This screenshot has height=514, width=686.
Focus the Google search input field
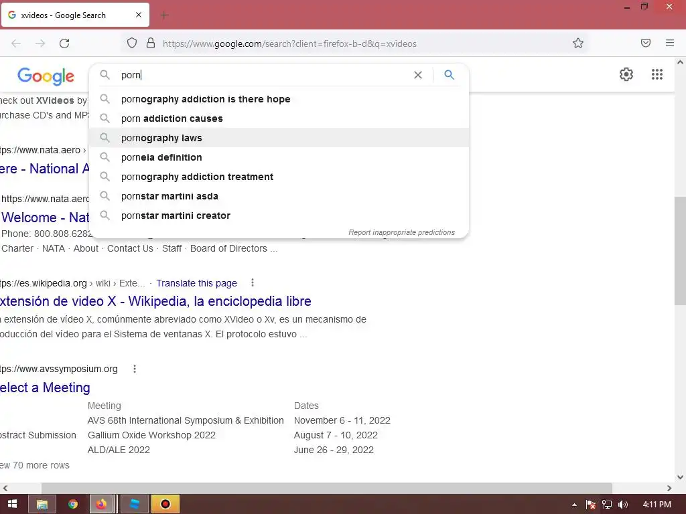coord(263,75)
